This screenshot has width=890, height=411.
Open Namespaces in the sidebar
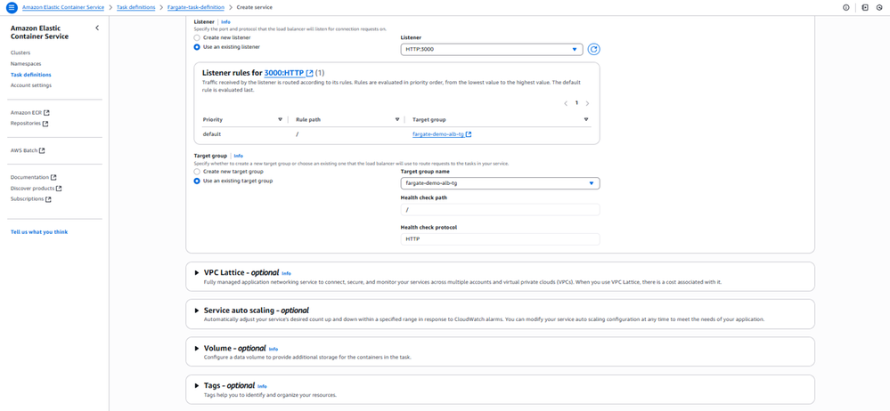click(26, 63)
